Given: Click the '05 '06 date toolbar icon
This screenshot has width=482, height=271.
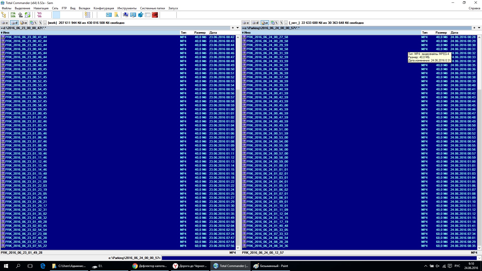Looking at the screenshot, I should 39,15.
